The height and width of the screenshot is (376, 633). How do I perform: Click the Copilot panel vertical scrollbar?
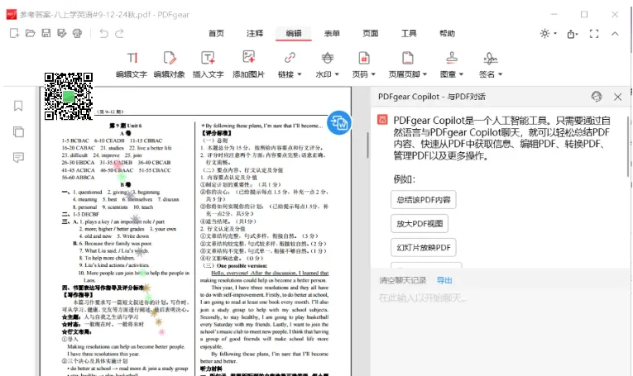(x=628, y=147)
